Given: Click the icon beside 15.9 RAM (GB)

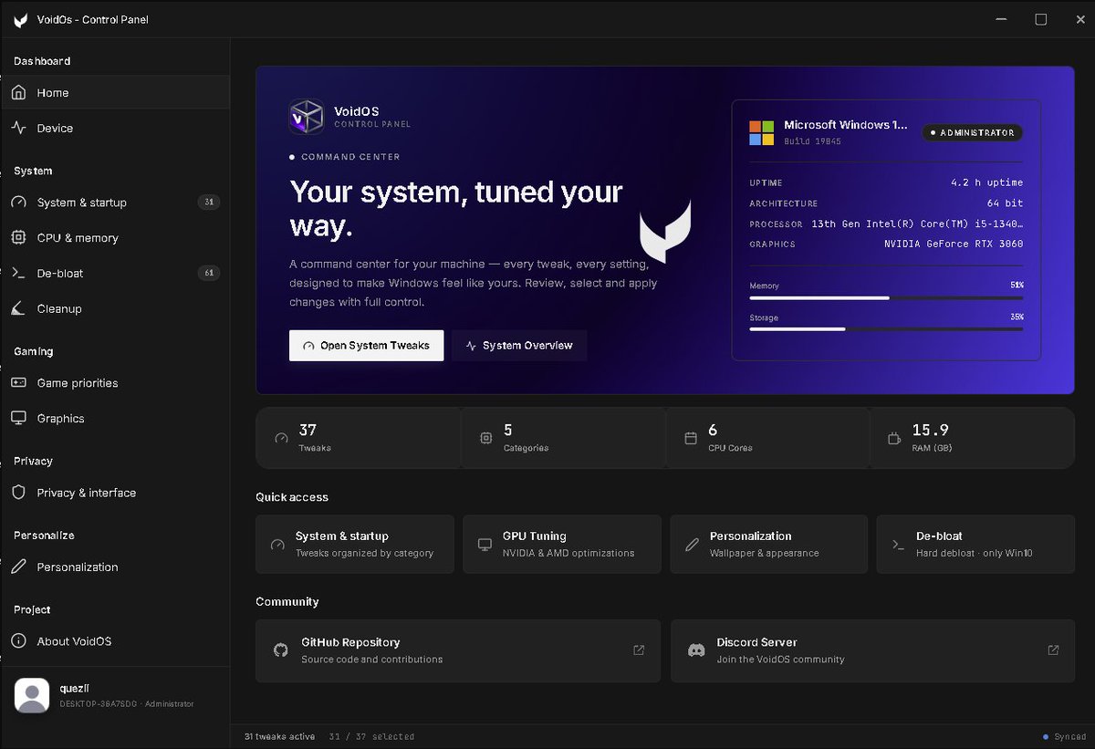Looking at the screenshot, I should 894,438.
